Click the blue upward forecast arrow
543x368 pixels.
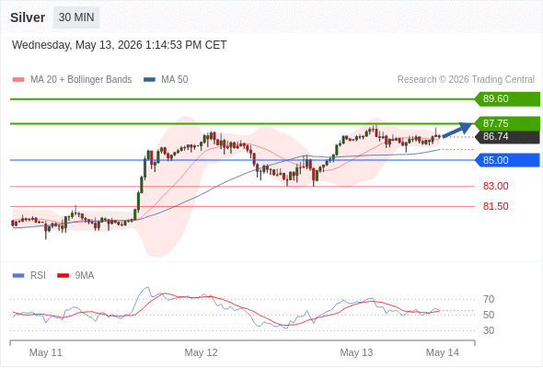point(457,130)
